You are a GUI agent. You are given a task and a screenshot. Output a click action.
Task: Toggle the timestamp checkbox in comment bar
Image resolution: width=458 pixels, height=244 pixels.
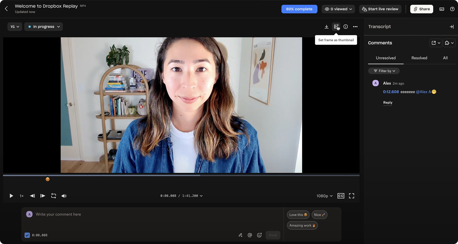(x=27, y=235)
